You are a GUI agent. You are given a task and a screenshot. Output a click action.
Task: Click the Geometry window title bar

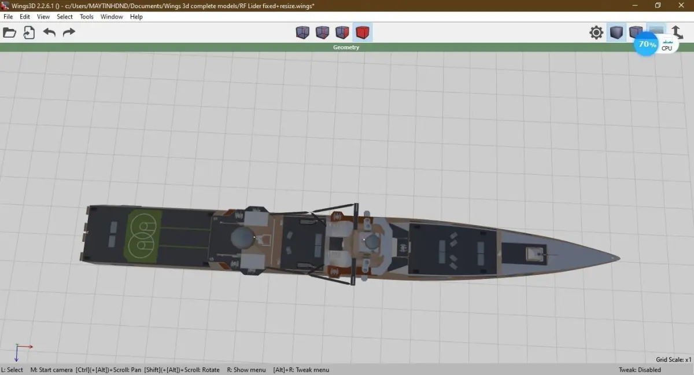[346, 47]
